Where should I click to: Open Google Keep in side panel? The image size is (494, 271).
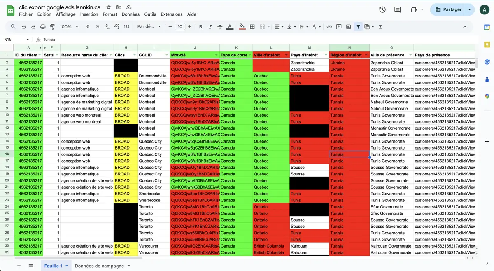tap(487, 44)
